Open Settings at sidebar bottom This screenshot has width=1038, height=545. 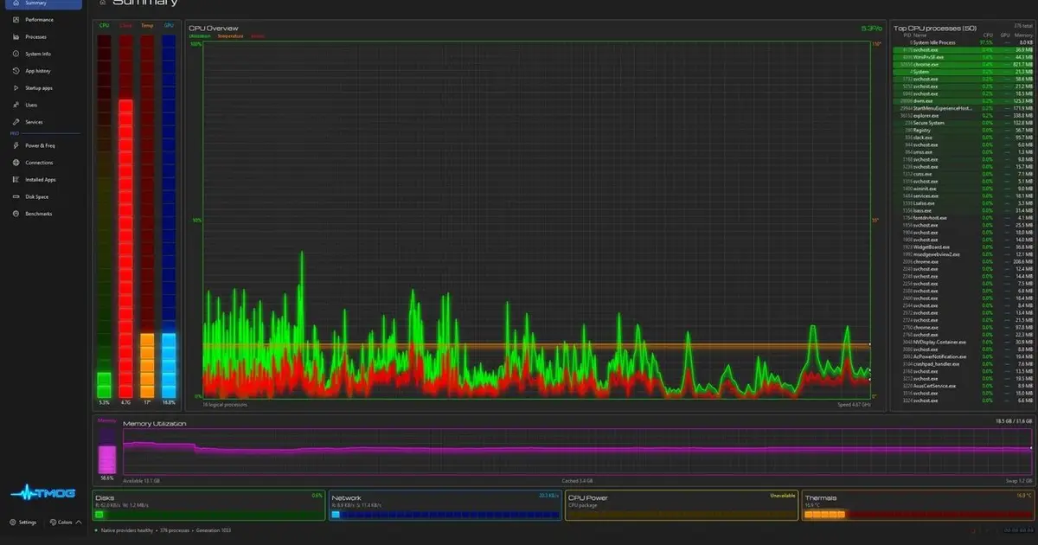(x=23, y=522)
